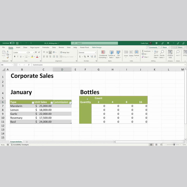Switch to the Table Design tab
The width and height of the screenshot is (187, 187).
tap(96, 47)
